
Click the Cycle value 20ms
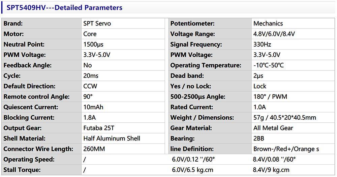91,76
